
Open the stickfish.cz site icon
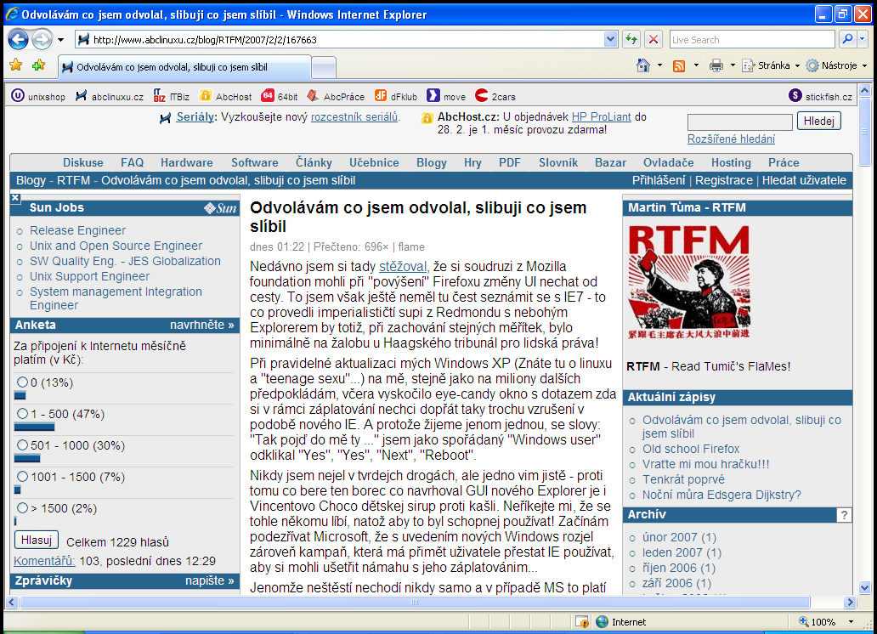point(795,96)
